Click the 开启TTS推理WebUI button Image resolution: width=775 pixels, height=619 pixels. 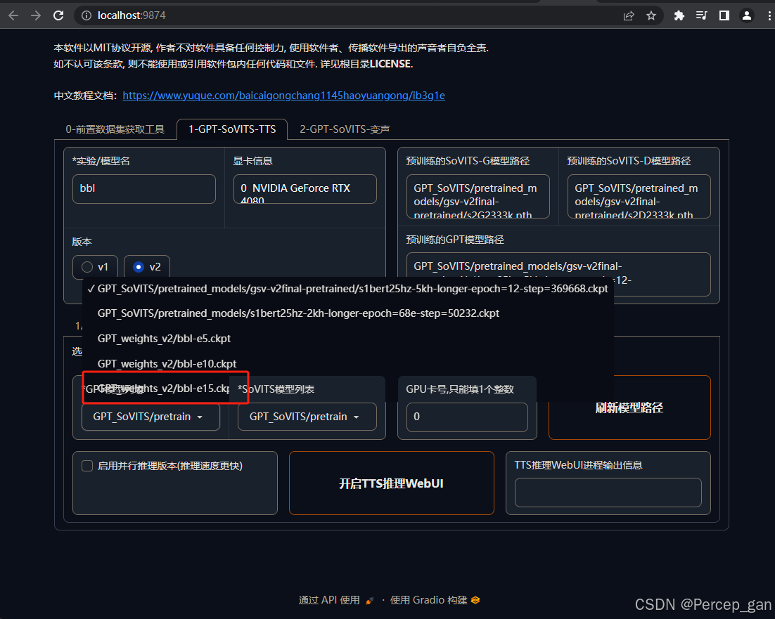pyautogui.click(x=392, y=483)
